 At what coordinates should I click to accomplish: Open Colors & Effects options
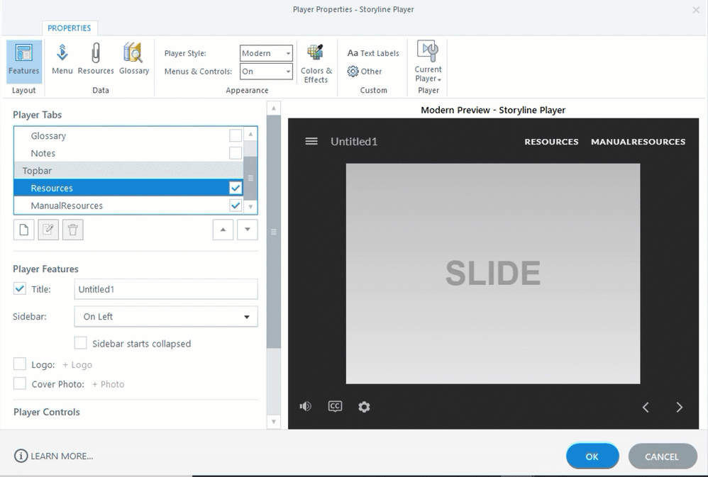pyautogui.click(x=316, y=63)
